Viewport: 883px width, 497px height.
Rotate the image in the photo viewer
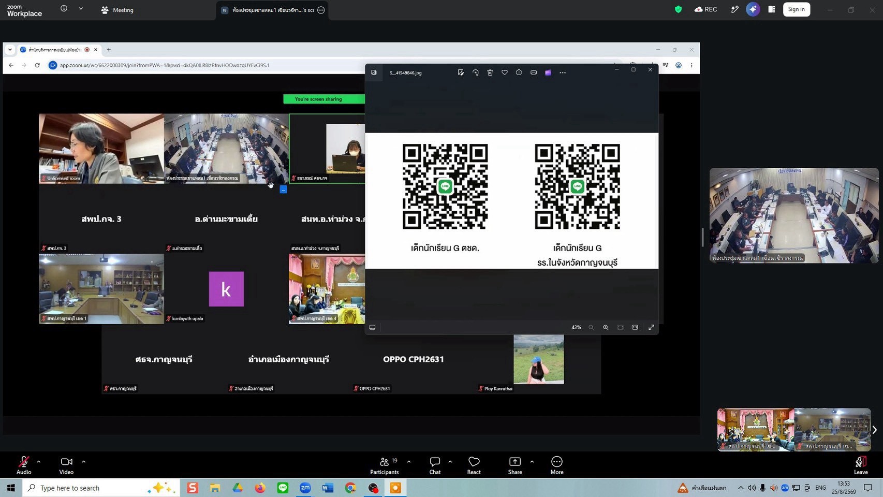click(x=475, y=72)
